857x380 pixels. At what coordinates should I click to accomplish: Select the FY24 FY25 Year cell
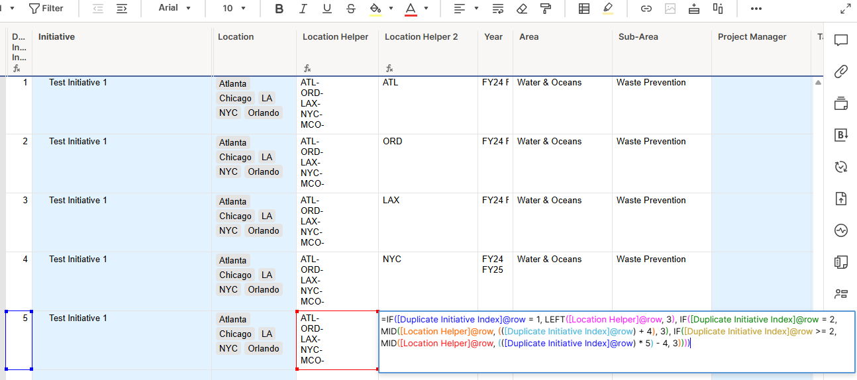[495, 281]
